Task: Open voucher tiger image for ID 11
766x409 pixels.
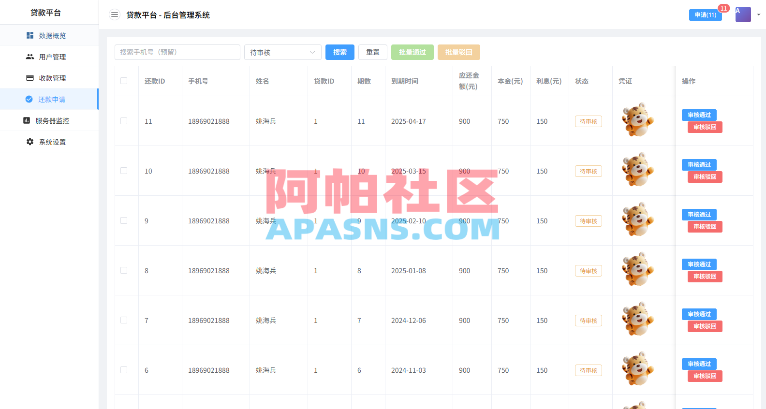Action: pyautogui.click(x=638, y=120)
